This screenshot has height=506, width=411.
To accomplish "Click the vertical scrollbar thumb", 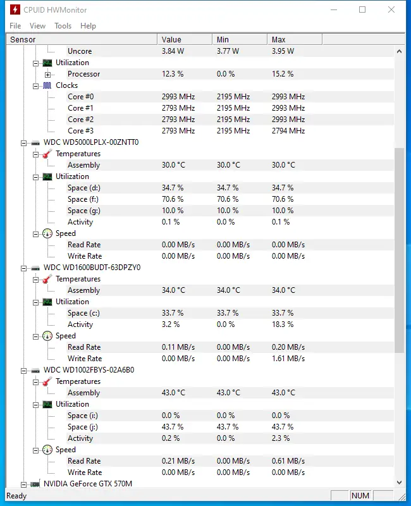I will point(399,250).
